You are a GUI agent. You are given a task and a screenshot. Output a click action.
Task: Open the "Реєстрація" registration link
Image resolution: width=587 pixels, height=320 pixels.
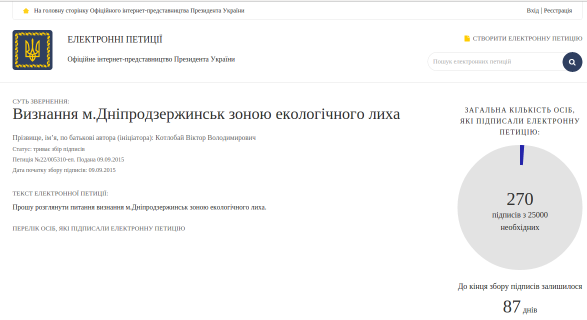557,10
